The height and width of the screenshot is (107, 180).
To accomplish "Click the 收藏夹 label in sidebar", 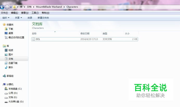I will tap(10, 24).
